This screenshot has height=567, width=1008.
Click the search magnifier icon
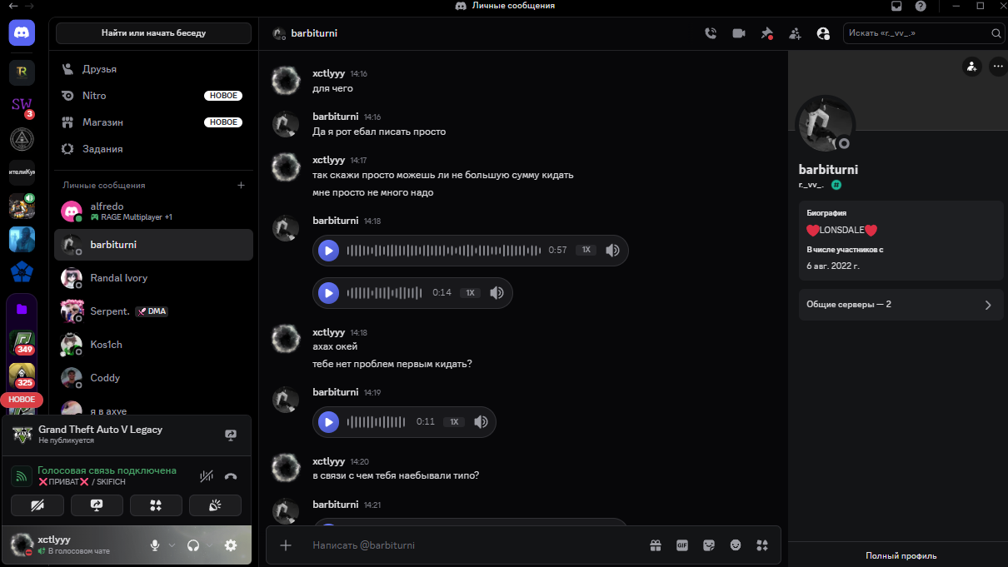(996, 33)
